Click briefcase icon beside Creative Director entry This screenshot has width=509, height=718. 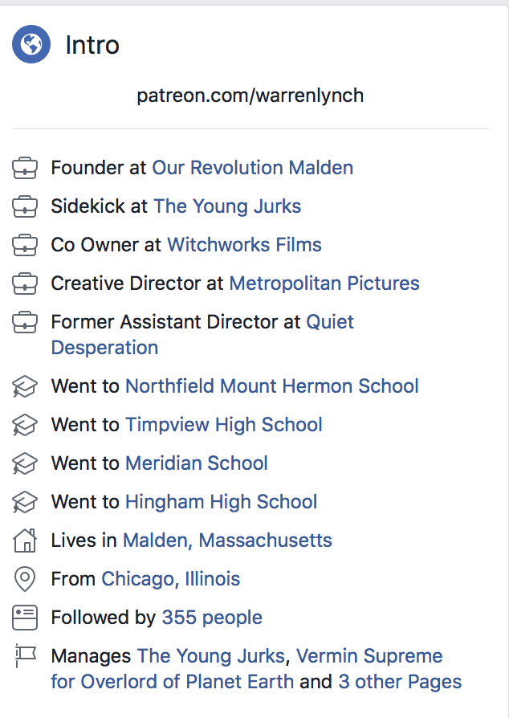[25, 284]
